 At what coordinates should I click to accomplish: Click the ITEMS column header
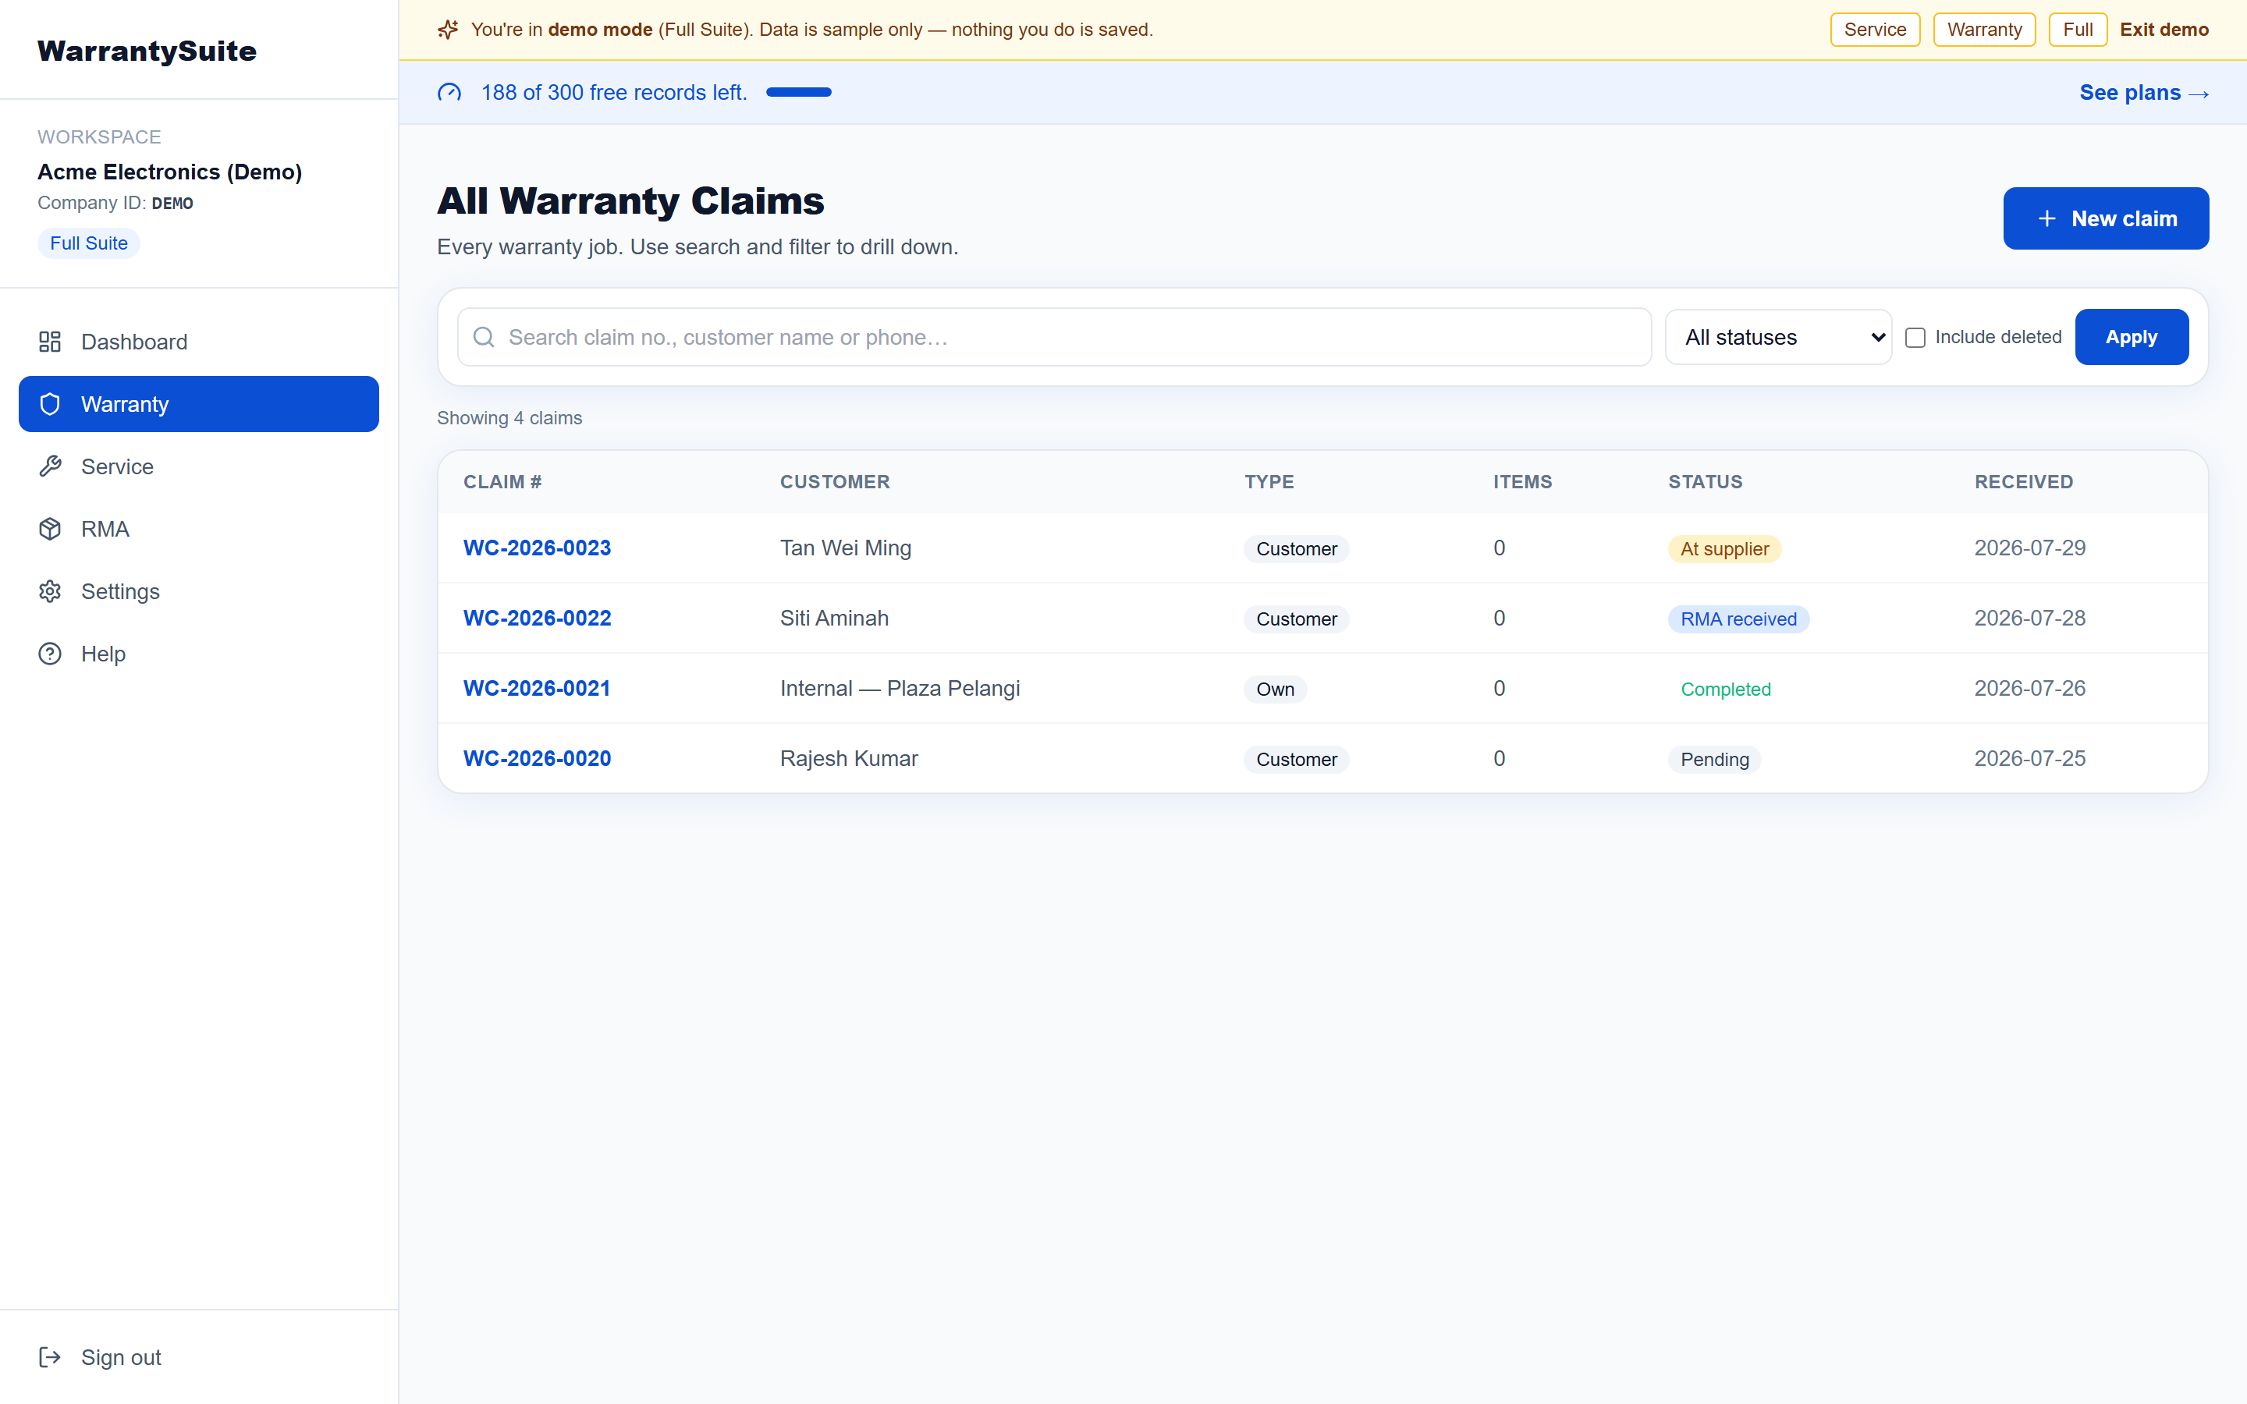click(x=1523, y=482)
